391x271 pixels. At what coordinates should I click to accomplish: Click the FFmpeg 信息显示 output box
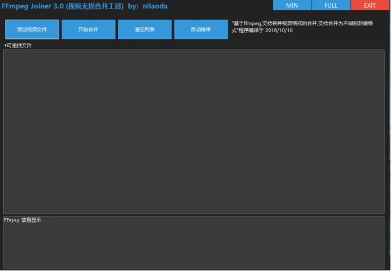(x=194, y=243)
